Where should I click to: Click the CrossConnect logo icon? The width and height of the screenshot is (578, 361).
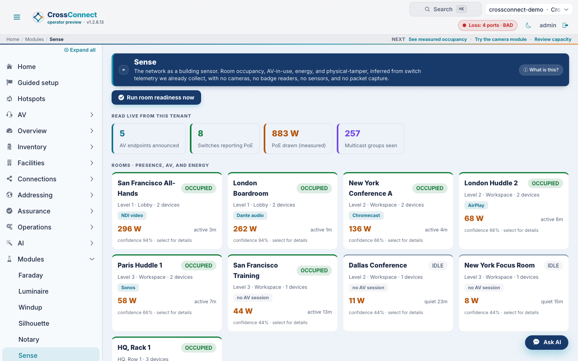[38, 17]
